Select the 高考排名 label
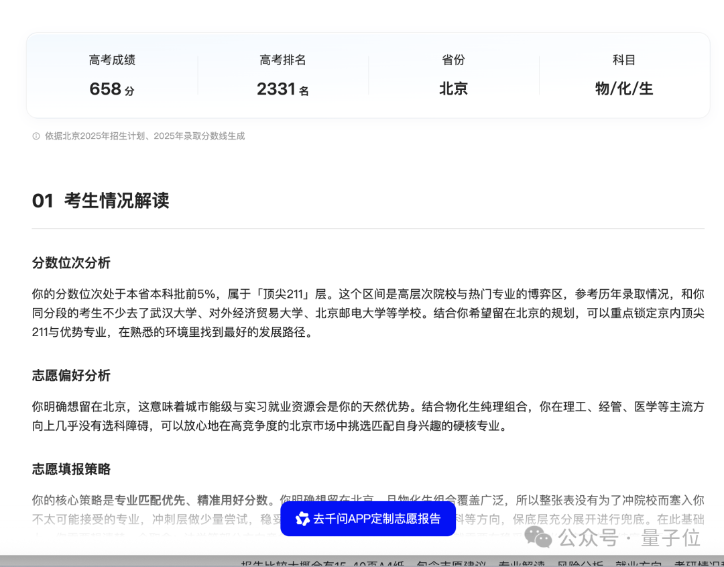This screenshot has width=724, height=567. pos(283,60)
